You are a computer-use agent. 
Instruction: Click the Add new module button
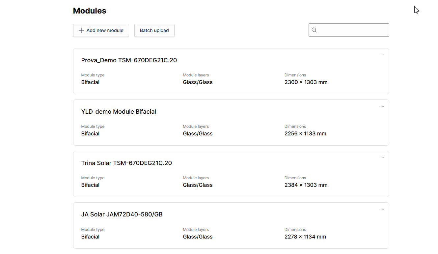(101, 30)
